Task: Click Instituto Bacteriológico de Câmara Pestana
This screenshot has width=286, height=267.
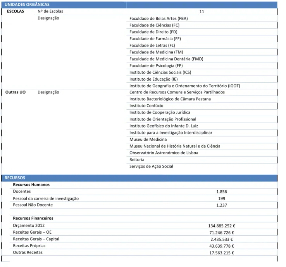Action: coord(170,99)
